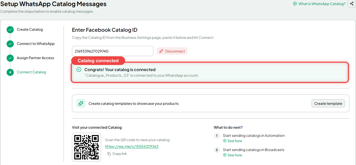Click 'Start sending catalogs in Broadcasts' text
Screen dimensions: 356x165
pyautogui.click(x=254, y=150)
